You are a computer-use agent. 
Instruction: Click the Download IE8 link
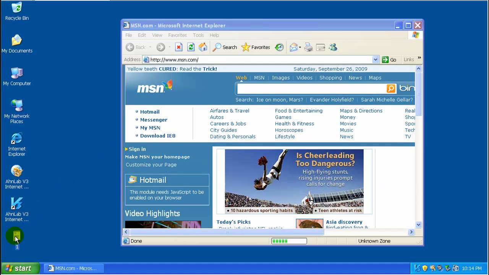click(x=158, y=136)
